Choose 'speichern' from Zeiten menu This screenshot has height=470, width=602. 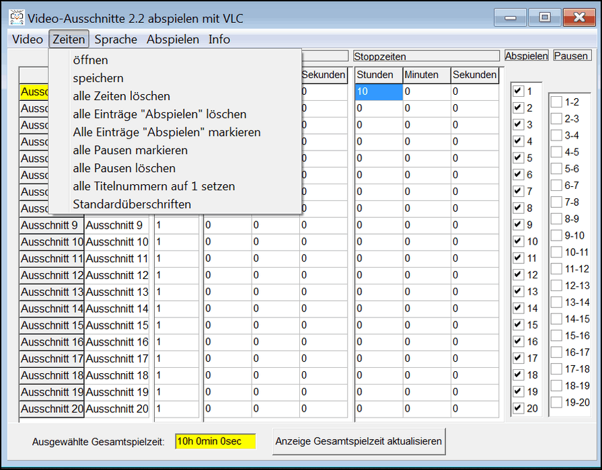98,78
